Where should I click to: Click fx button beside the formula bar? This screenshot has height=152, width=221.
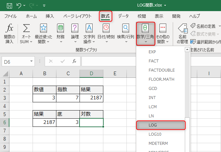click(x=74, y=61)
